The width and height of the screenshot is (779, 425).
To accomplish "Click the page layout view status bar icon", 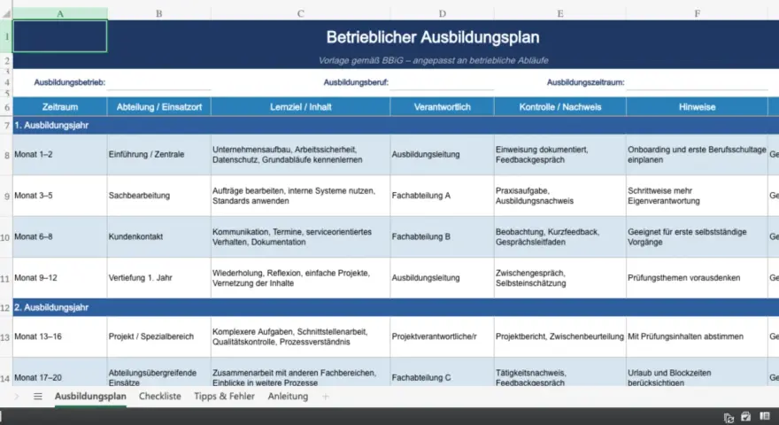I will (765, 416).
